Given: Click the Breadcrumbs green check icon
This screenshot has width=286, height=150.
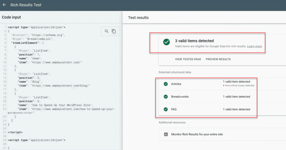Looking at the screenshot, I should pyautogui.click(x=166, y=97).
